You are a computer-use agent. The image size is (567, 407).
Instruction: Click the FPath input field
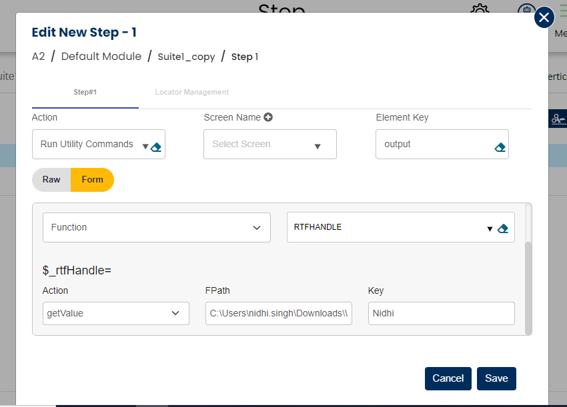click(x=279, y=313)
